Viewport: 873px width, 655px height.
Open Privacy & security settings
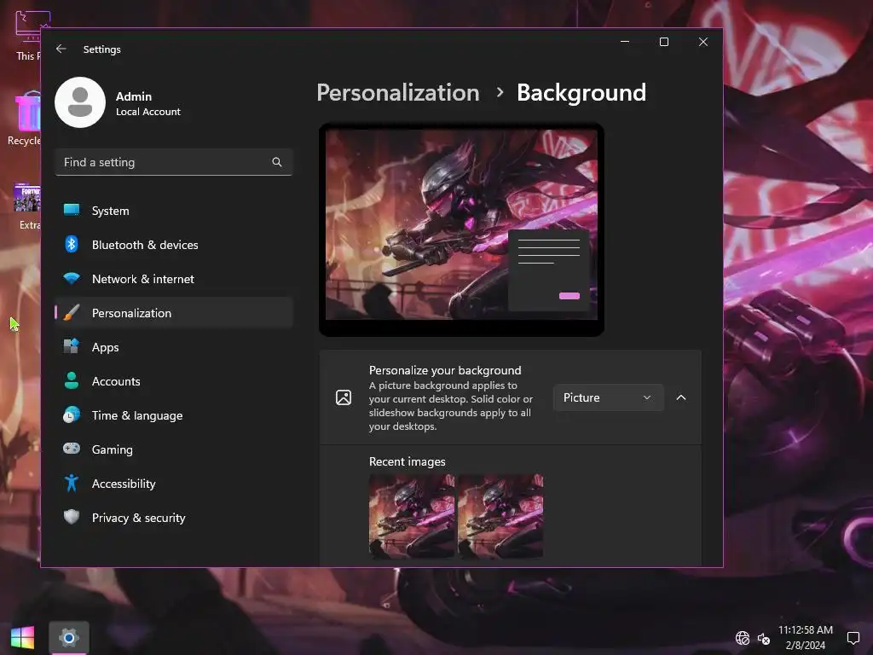pyautogui.click(x=174, y=518)
